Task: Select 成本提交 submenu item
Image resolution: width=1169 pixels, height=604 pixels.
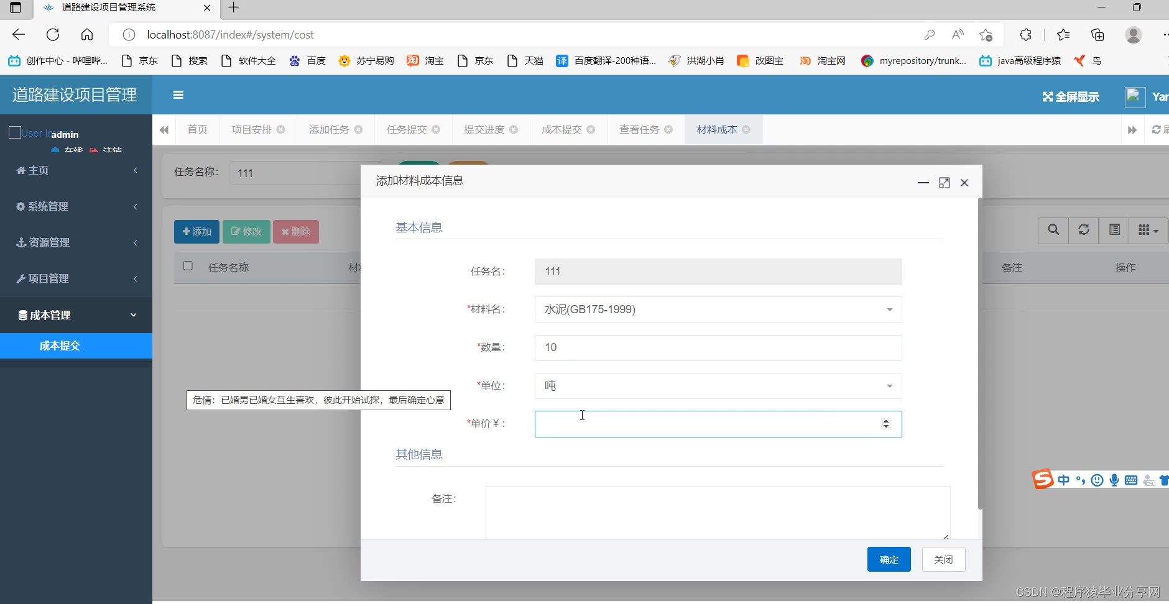Action: click(x=76, y=345)
